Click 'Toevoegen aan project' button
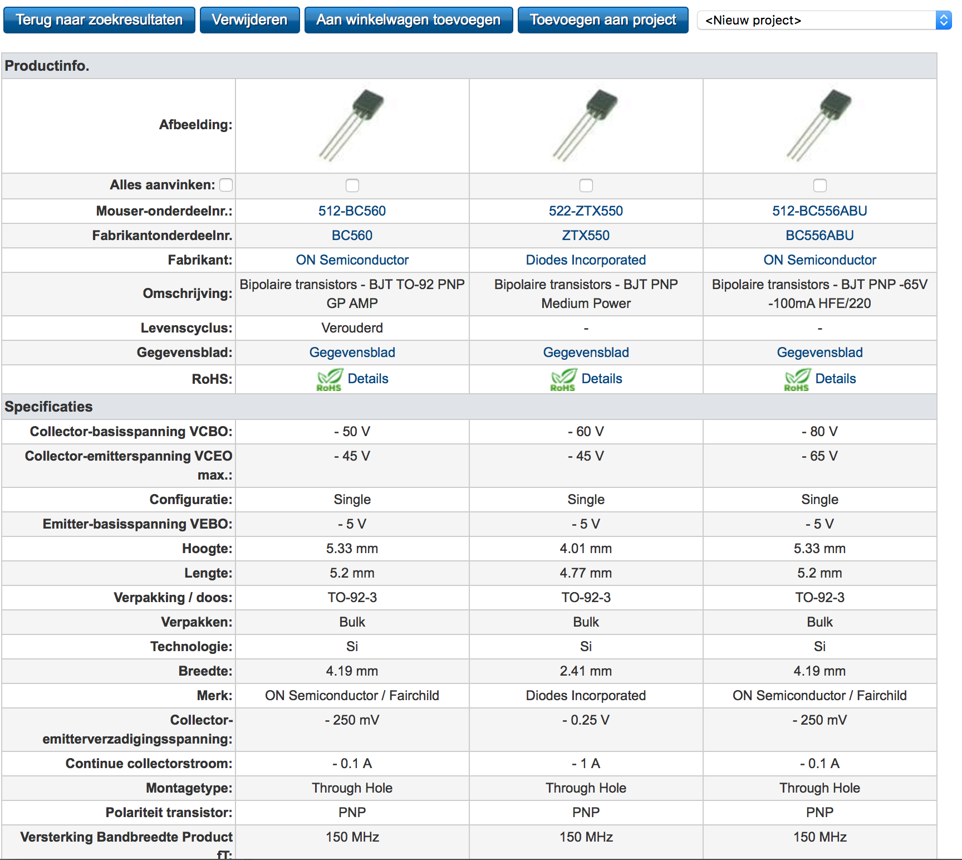This screenshot has height=860, width=962. [603, 20]
